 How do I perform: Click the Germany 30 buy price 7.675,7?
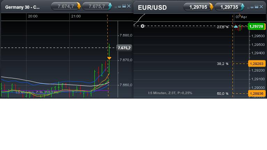coord(97,7)
